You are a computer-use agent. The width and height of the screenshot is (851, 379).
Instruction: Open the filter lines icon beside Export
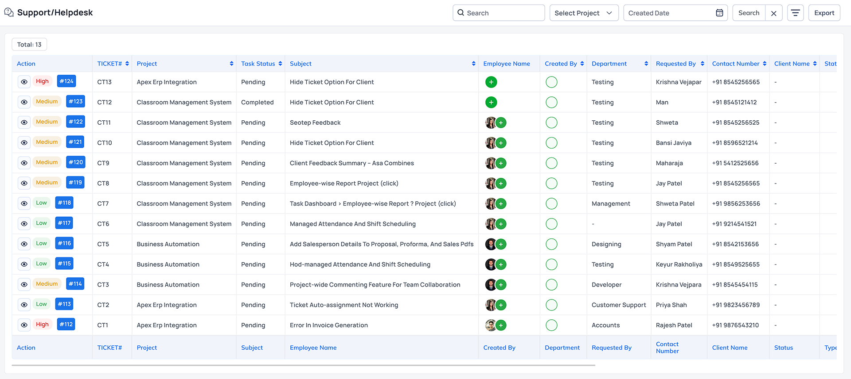(x=795, y=13)
